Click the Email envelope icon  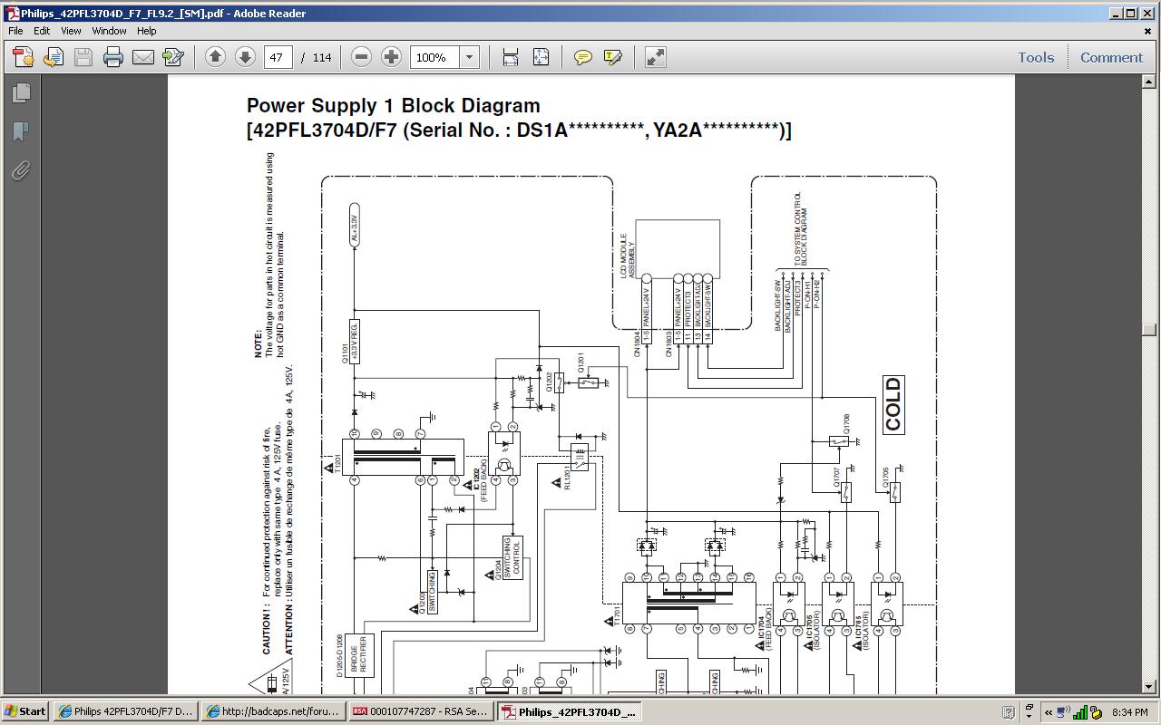[x=142, y=57]
